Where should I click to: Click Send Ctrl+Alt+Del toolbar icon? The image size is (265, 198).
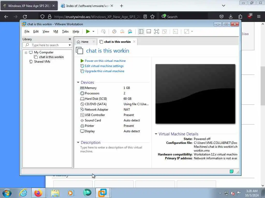coord(103,31)
